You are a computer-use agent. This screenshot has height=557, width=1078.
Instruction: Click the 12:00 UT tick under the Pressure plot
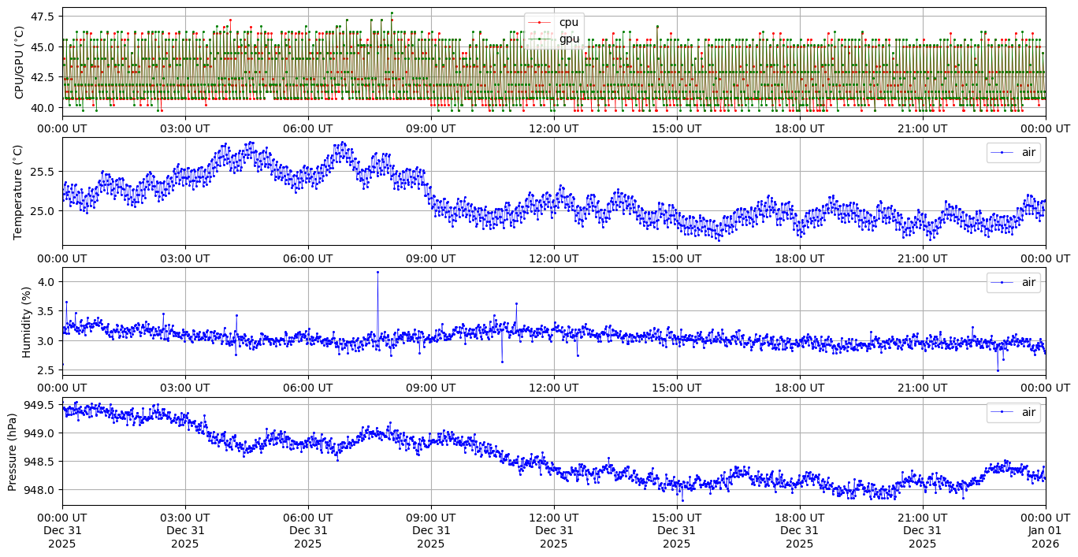point(553,518)
